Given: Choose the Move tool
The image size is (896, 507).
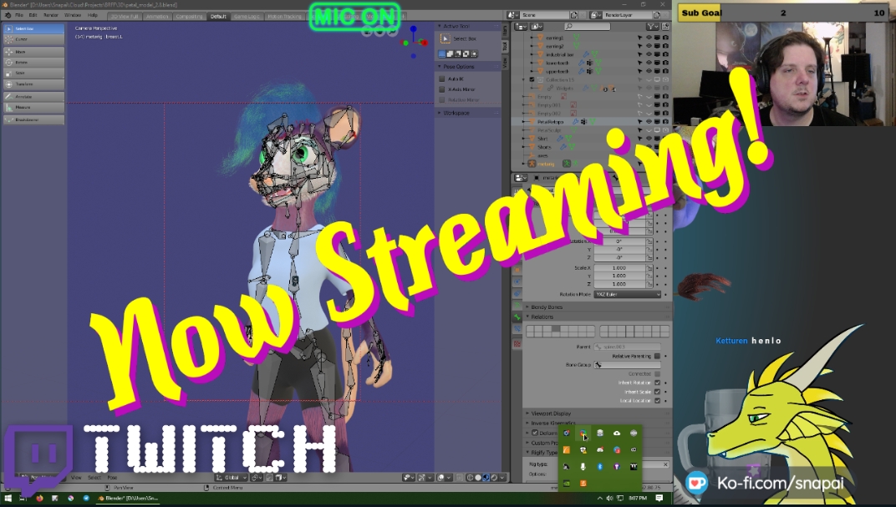Looking at the screenshot, I should [x=33, y=52].
